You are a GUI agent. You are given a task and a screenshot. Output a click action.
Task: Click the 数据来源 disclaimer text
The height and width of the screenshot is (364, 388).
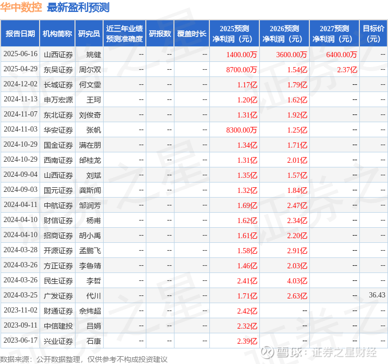pos(84,359)
